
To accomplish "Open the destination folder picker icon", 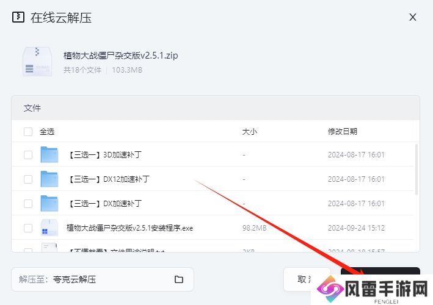I will coord(179,279).
